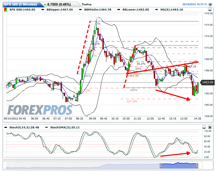Click the SPX 500 red-green legend icon
Image resolution: width=216 pixels, height=172 pixels.
click(x=6, y=10)
